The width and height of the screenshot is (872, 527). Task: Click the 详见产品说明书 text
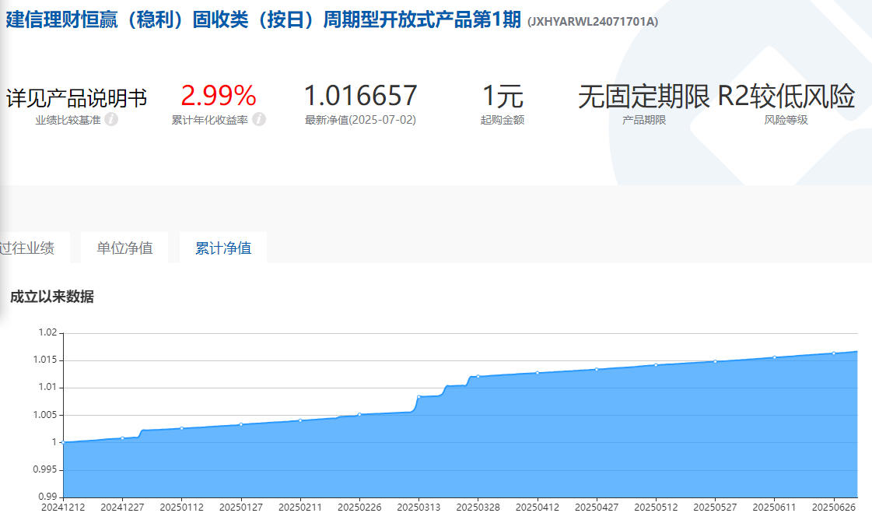tap(77, 98)
